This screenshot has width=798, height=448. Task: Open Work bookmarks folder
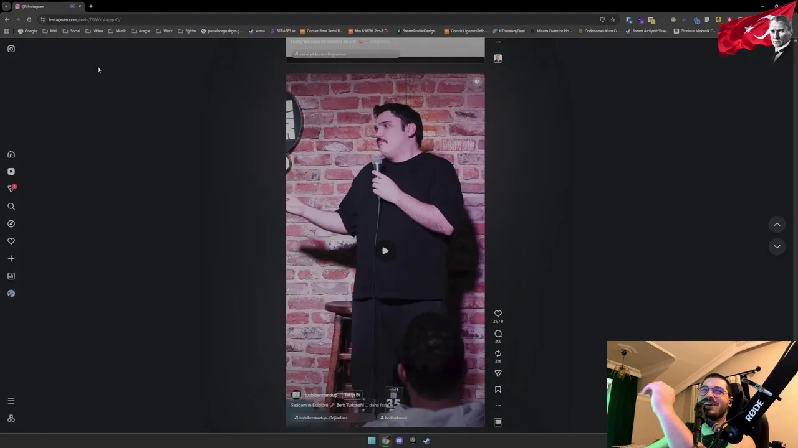[x=164, y=31]
